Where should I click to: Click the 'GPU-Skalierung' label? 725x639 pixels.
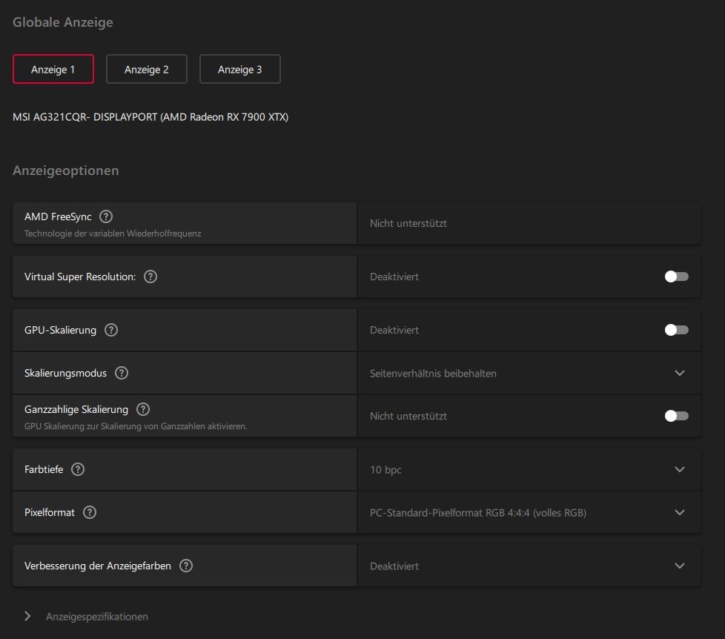[60, 330]
